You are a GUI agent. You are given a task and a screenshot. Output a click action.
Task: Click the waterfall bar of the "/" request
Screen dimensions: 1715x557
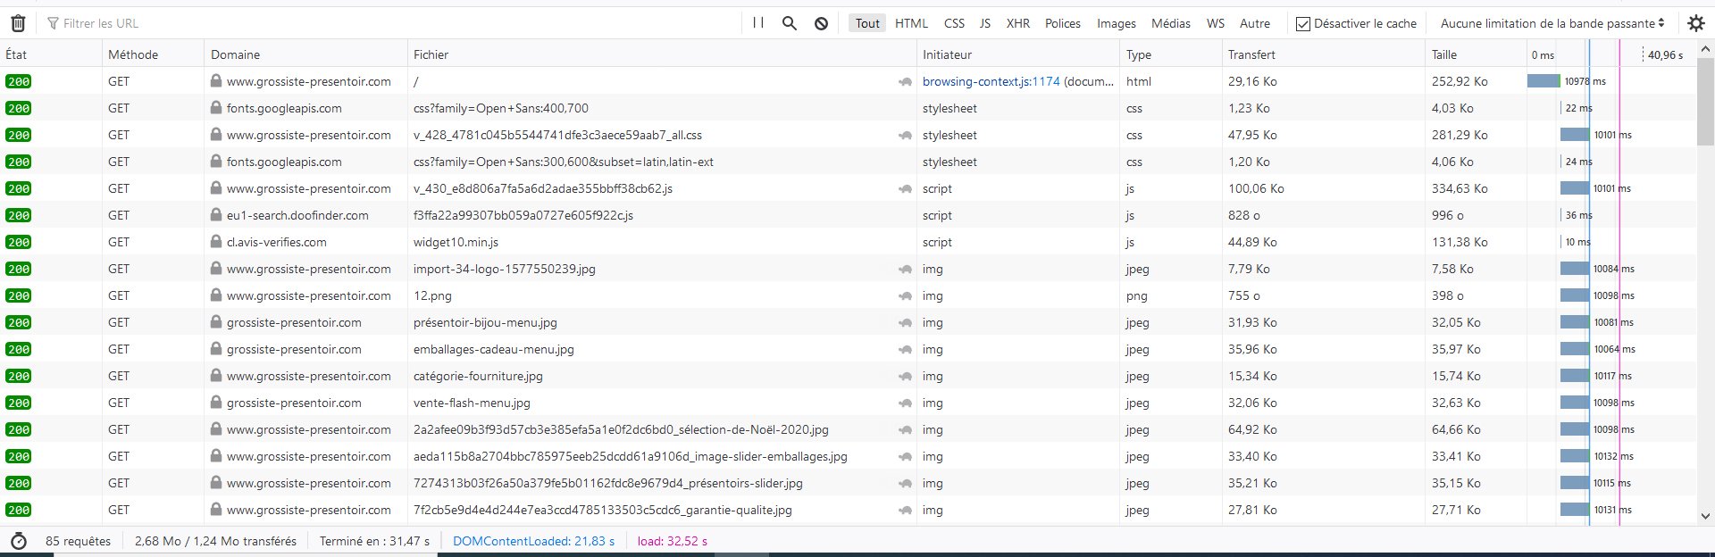coord(1543,81)
